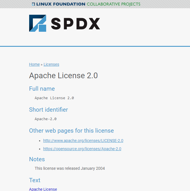The height and width of the screenshot is (191, 190).
Task: Click the SPDX square logo icon
Action: coord(38,23)
